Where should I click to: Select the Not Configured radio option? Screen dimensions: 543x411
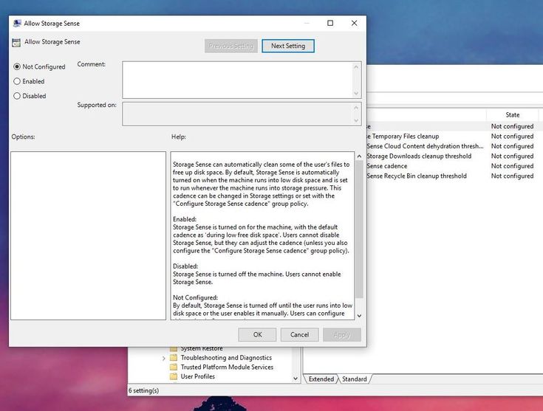click(39, 66)
